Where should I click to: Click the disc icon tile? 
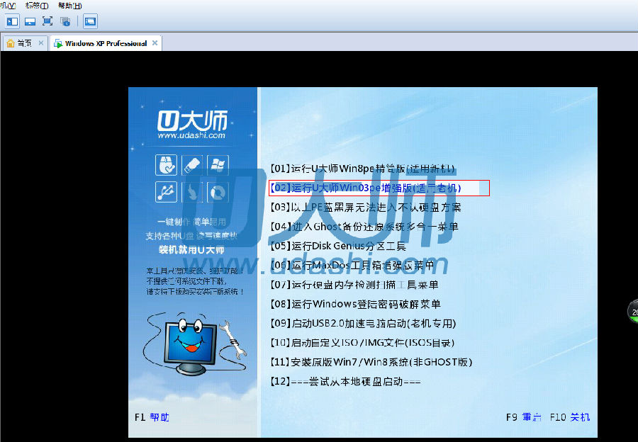click(x=217, y=191)
